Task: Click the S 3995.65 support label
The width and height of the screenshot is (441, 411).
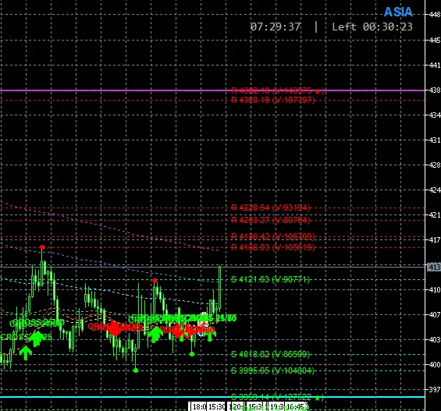Action: 272,370
